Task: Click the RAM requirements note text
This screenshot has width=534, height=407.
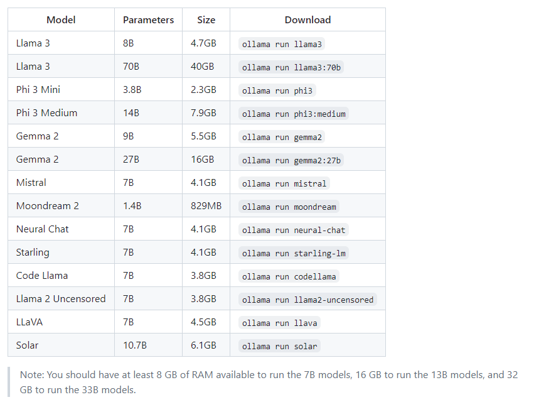Action: (x=269, y=382)
